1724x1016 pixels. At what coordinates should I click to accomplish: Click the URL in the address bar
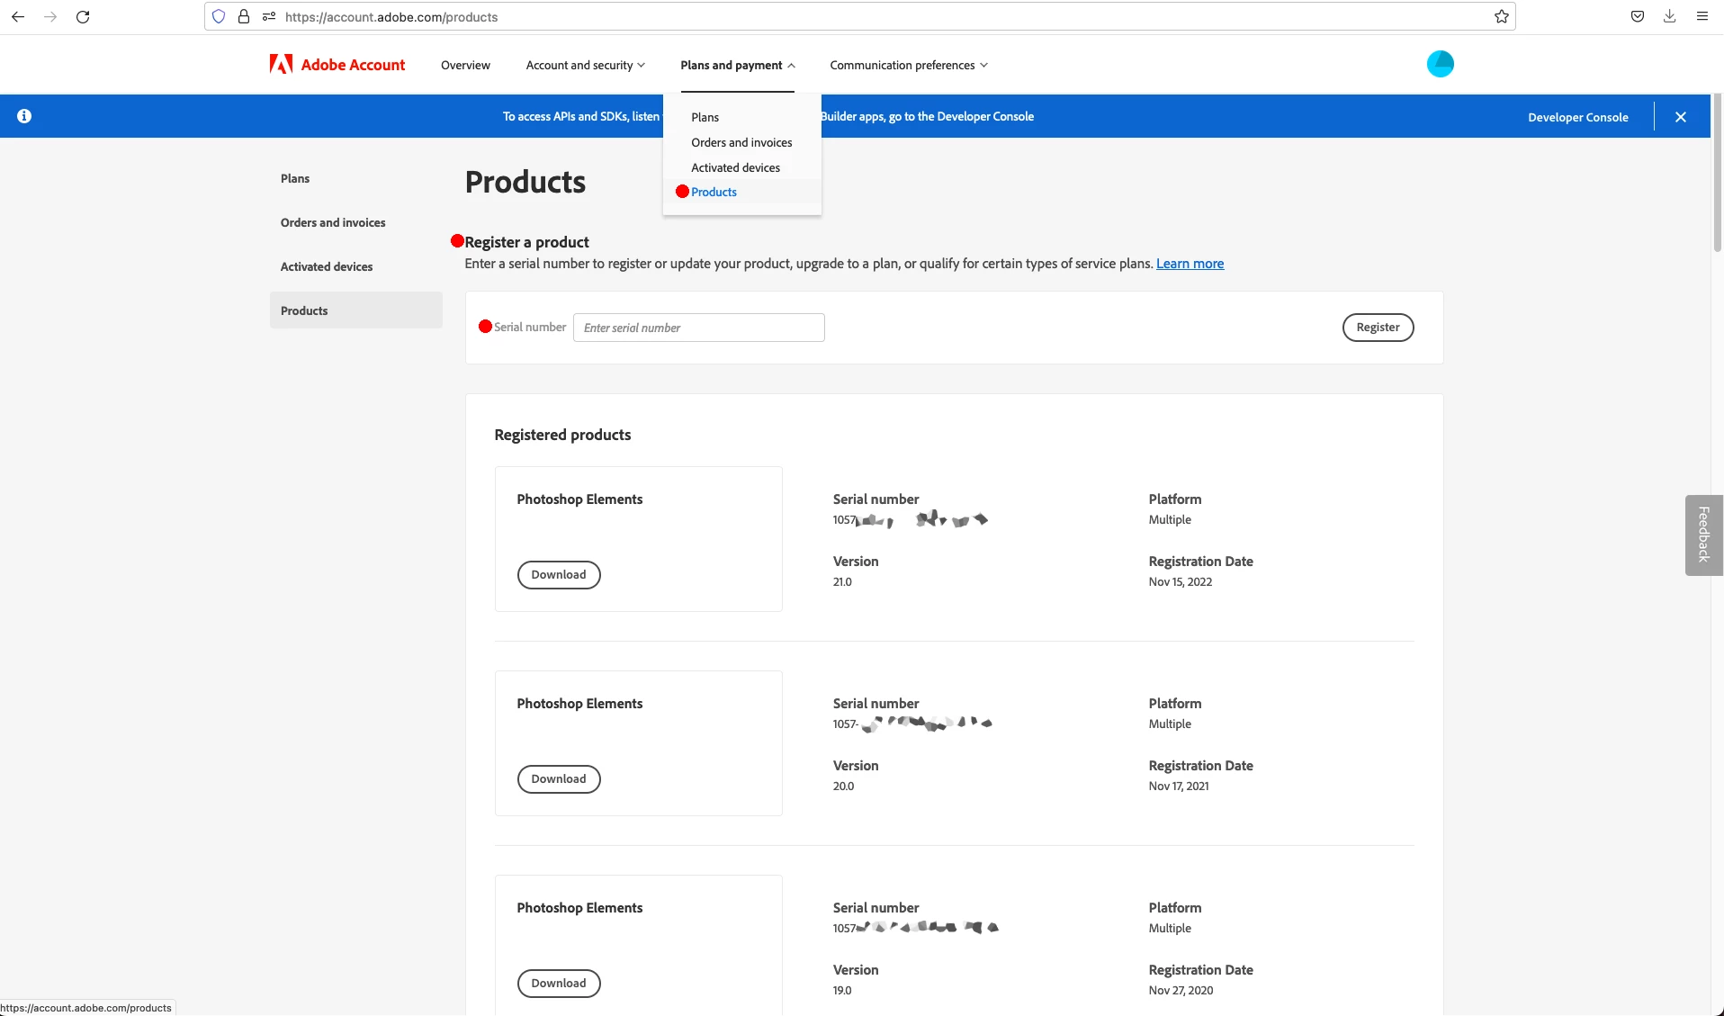(391, 16)
